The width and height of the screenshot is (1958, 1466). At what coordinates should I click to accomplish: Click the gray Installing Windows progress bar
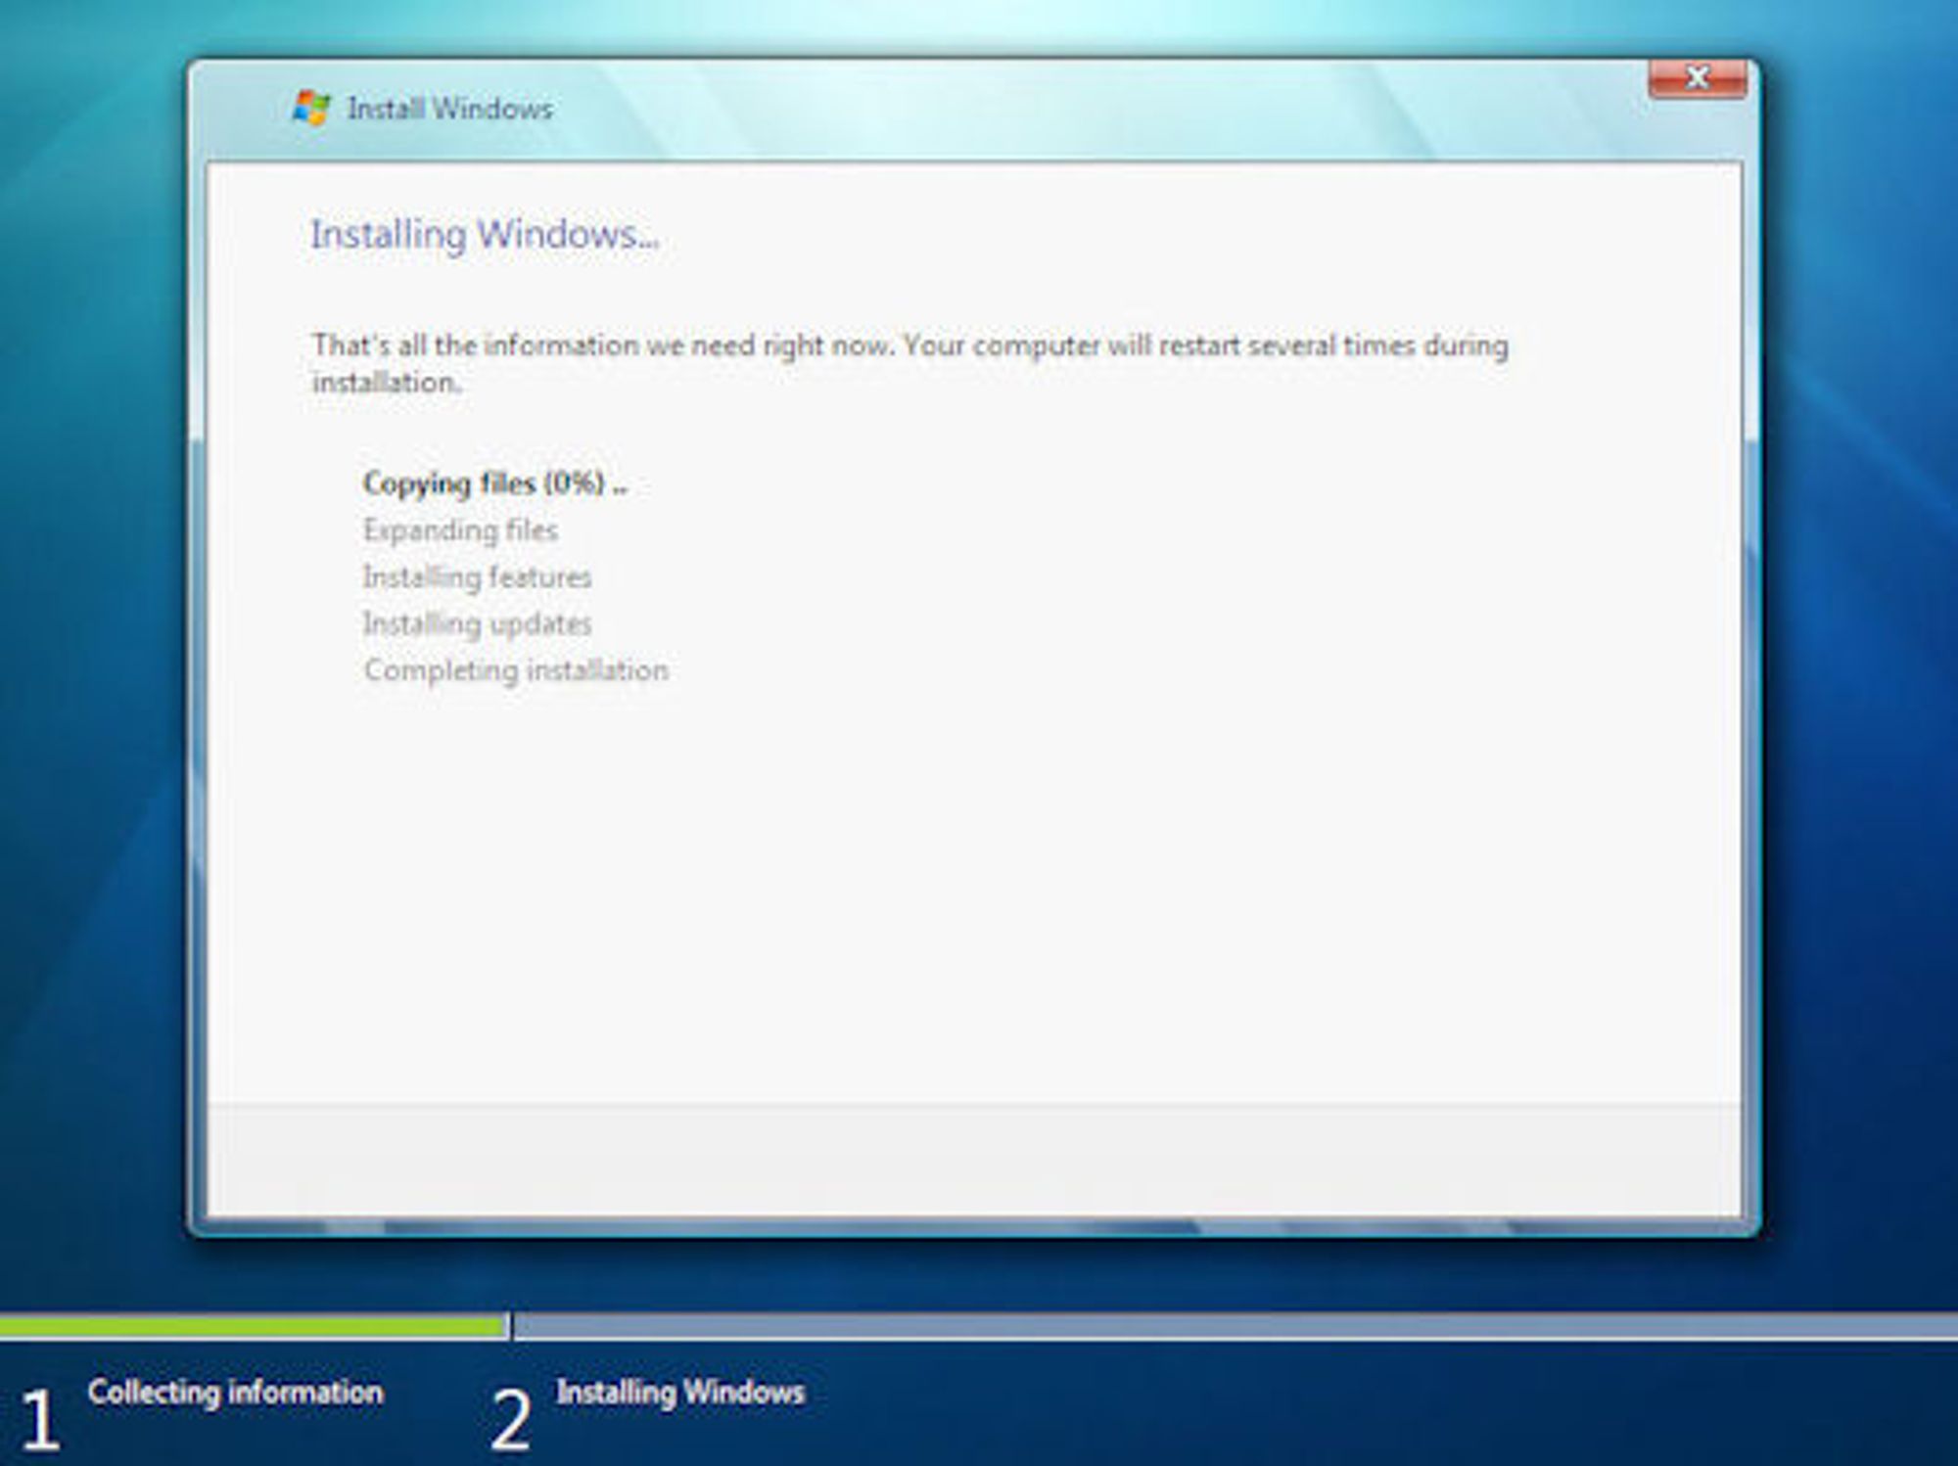pos(1235,1327)
